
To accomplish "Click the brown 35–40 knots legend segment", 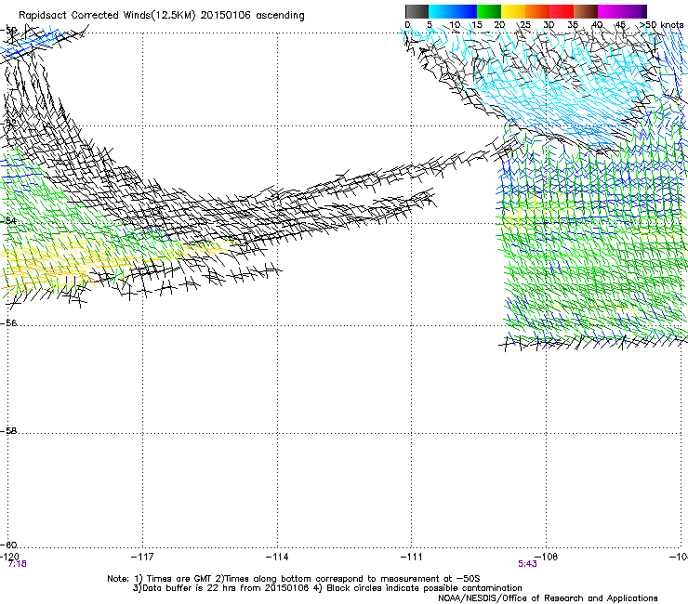I will (x=586, y=11).
